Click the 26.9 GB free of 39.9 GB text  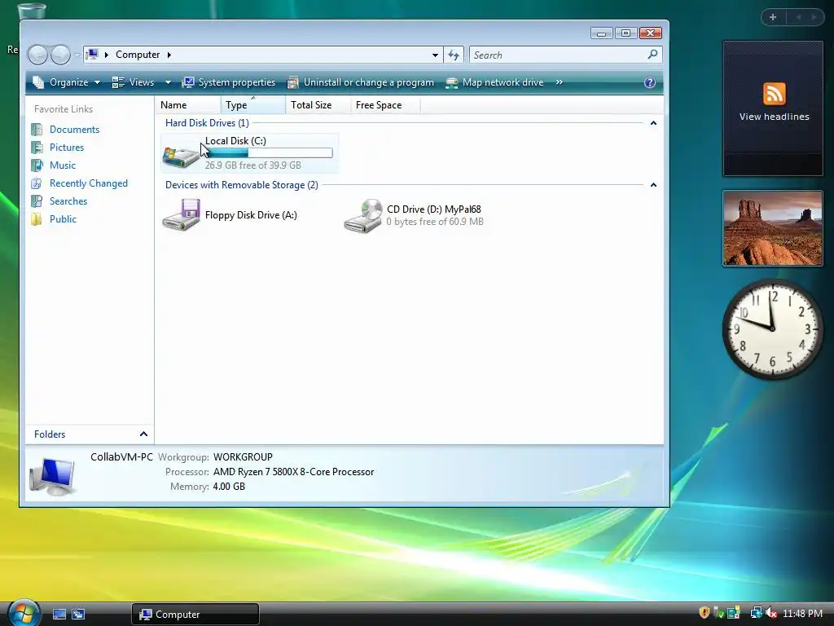[253, 165]
